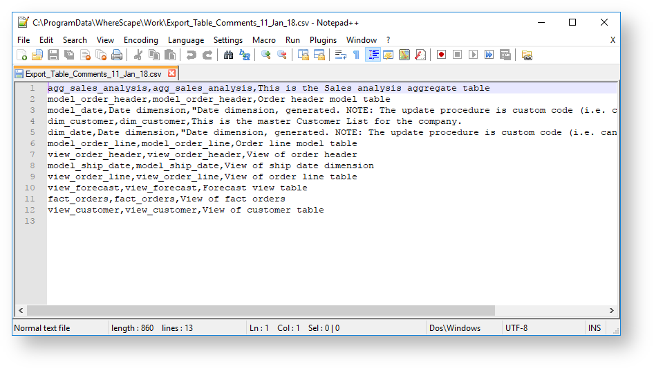Click 'View of customer table' on line 12
Image resolution: width=654 pixels, height=369 pixels.
tap(263, 210)
